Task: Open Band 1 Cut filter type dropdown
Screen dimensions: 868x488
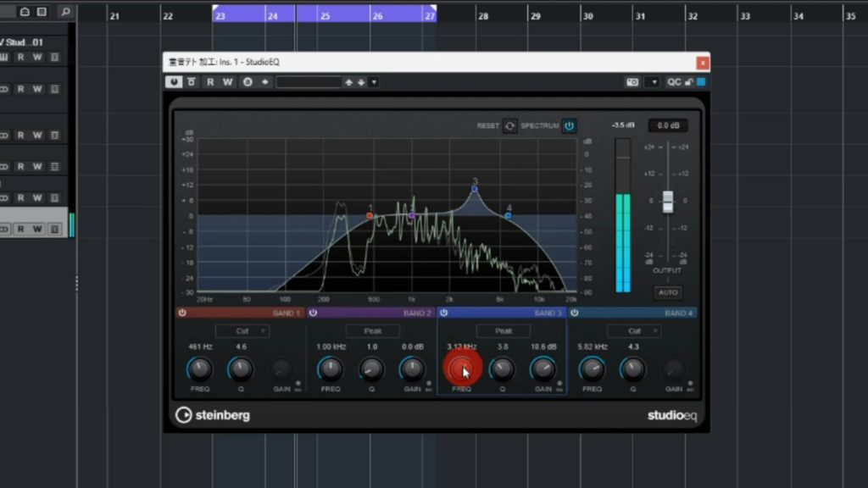Action: coord(242,331)
